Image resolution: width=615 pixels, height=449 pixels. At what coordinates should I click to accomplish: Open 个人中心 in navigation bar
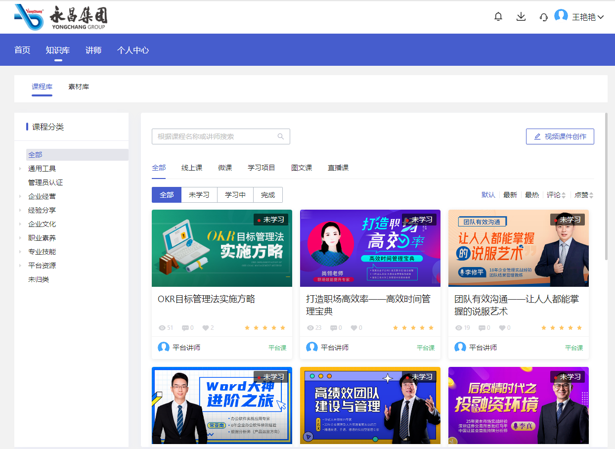coord(132,50)
